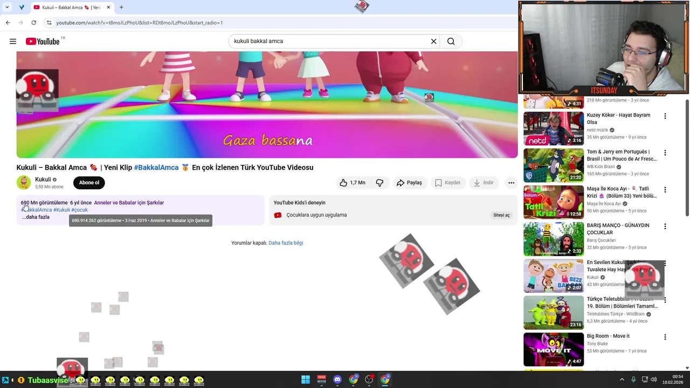Open the 'Tony Blake' channel name
The width and height of the screenshot is (690, 388).
click(x=597, y=344)
